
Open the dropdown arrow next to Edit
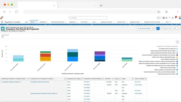179,28
